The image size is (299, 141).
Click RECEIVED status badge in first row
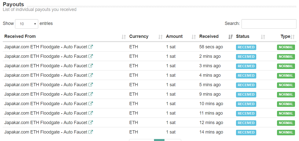point(246,47)
